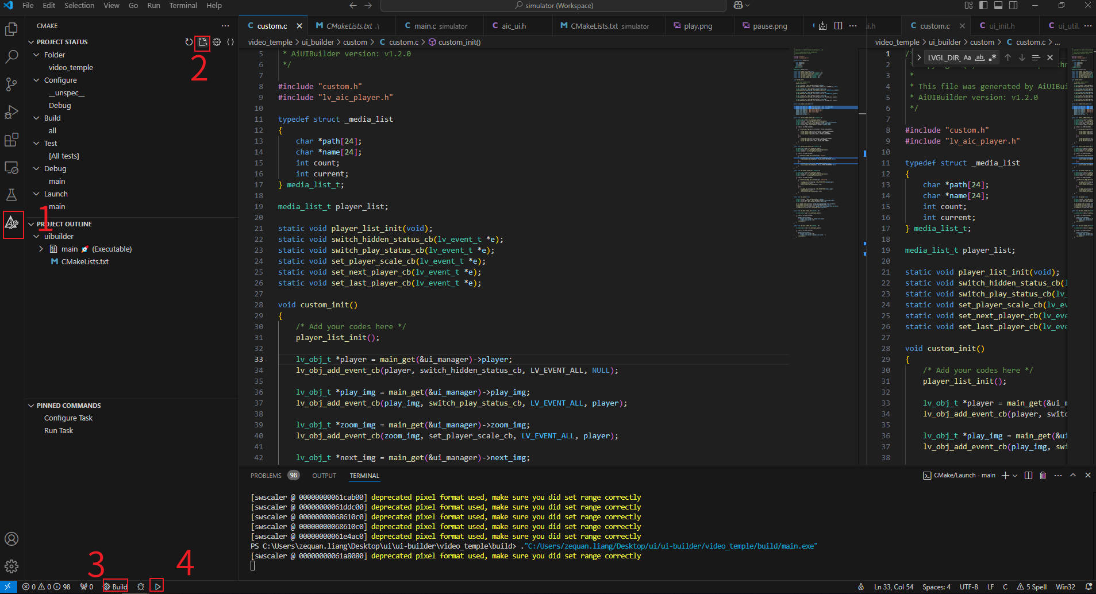Viewport: 1096px width, 594px height.
Task: Maximize the terminal panel size
Action: (1073, 475)
